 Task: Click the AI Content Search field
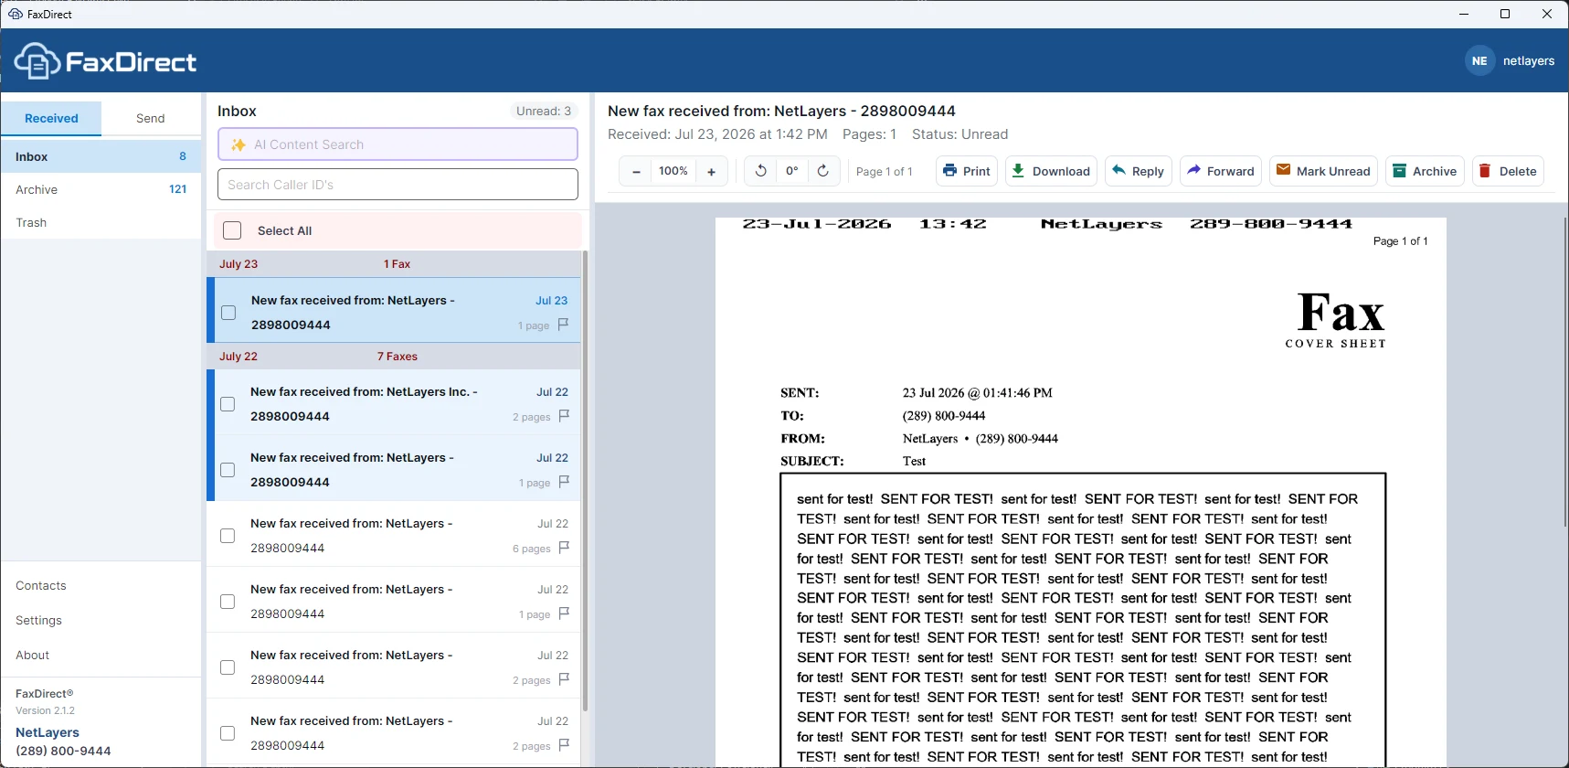(x=398, y=144)
